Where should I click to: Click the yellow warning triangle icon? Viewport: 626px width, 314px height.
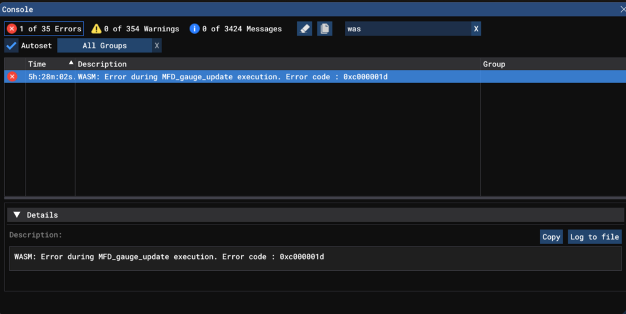(x=96, y=29)
